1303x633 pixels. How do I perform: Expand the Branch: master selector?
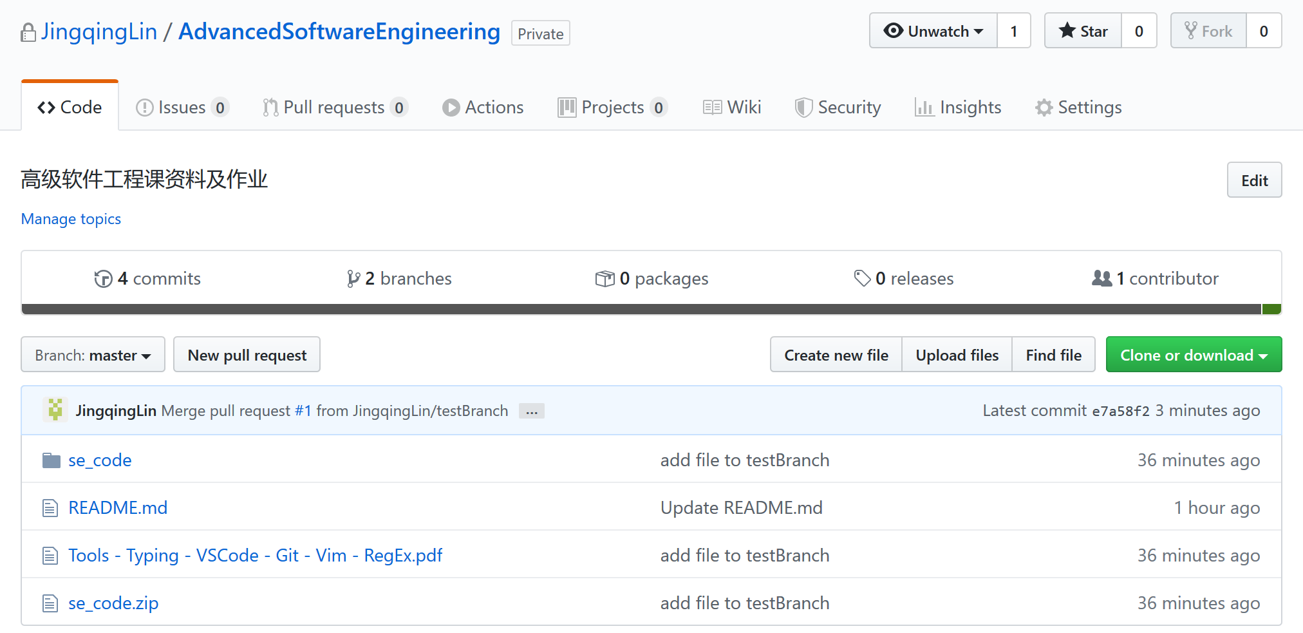[x=93, y=355]
